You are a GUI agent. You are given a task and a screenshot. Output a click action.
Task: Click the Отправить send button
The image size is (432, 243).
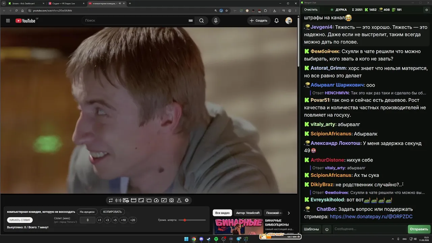419,229
